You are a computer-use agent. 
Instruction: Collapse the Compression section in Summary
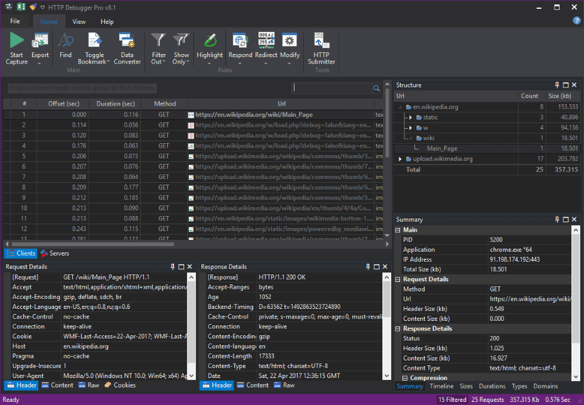[405, 378]
